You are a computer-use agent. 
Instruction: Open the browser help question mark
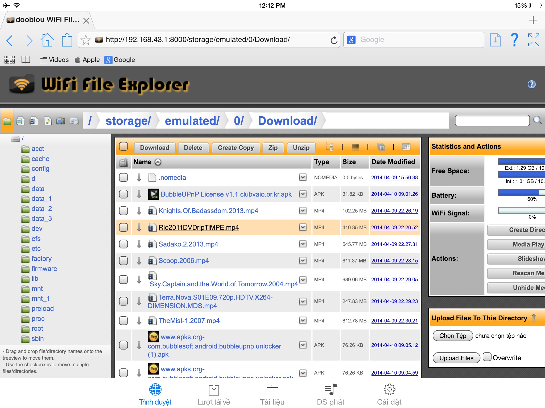515,40
